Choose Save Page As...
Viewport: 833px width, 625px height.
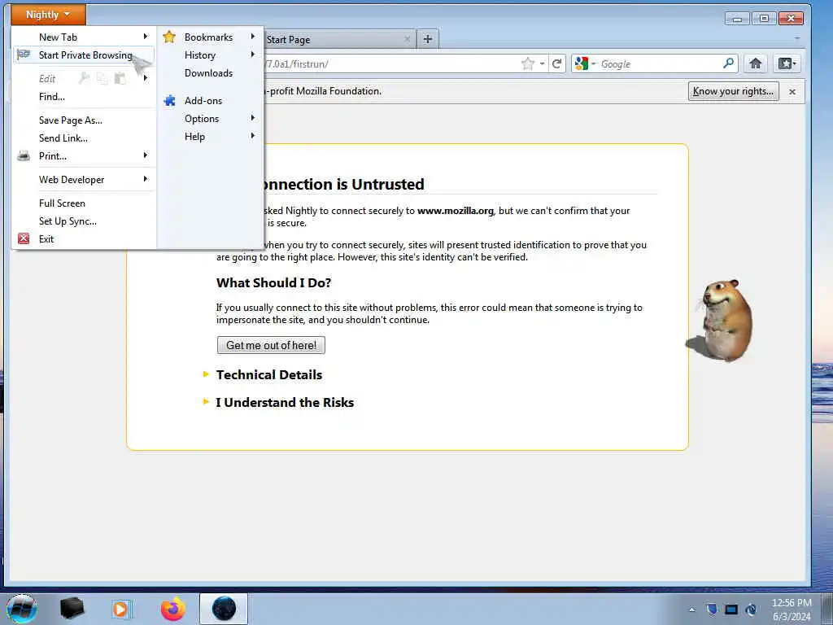70,120
